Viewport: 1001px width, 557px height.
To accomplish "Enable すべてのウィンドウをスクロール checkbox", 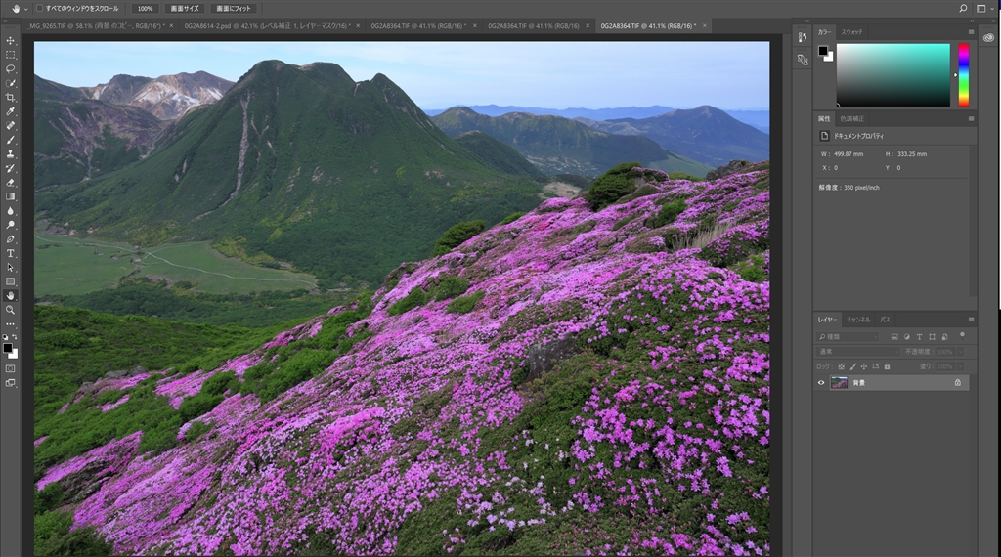I will (40, 8).
